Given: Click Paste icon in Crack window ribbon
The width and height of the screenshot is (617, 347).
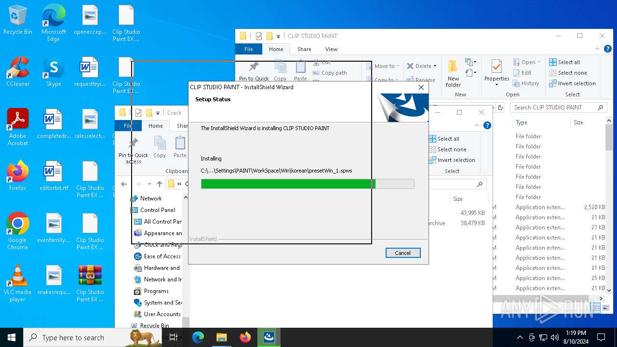Looking at the screenshot, I should [180, 147].
